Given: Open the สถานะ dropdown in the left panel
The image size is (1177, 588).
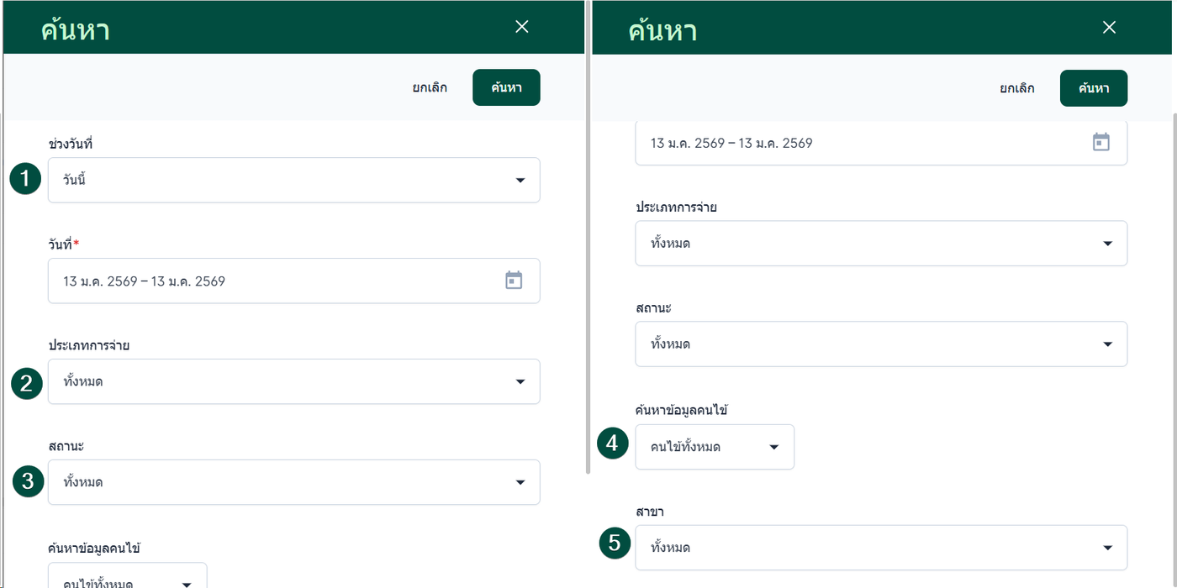Looking at the screenshot, I should [x=293, y=482].
